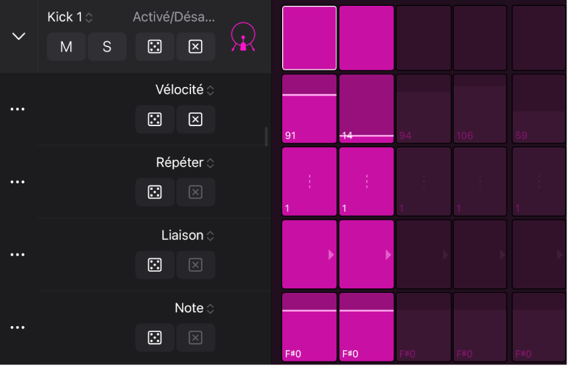Solo the Kick 1 row
568x366 pixels.
pyautogui.click(x=107, y=47)
